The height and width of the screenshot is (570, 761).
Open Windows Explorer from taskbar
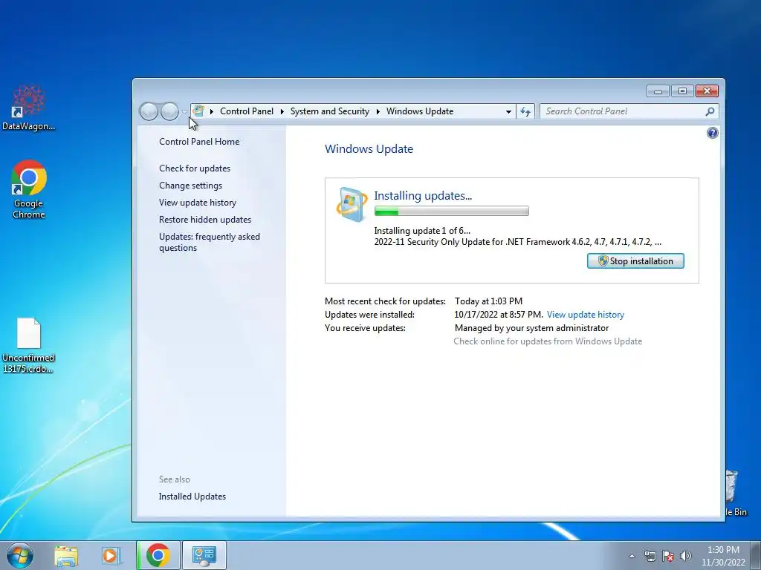[66, 555]
